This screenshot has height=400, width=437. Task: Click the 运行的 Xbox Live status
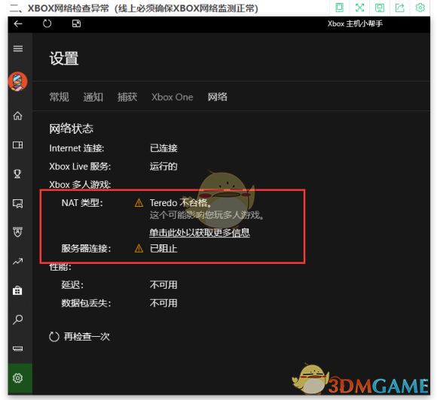click(x=163, y=166)
